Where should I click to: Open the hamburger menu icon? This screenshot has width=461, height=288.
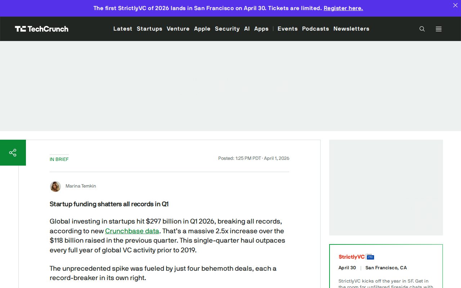pyautogui.click(x=439, y=29)
